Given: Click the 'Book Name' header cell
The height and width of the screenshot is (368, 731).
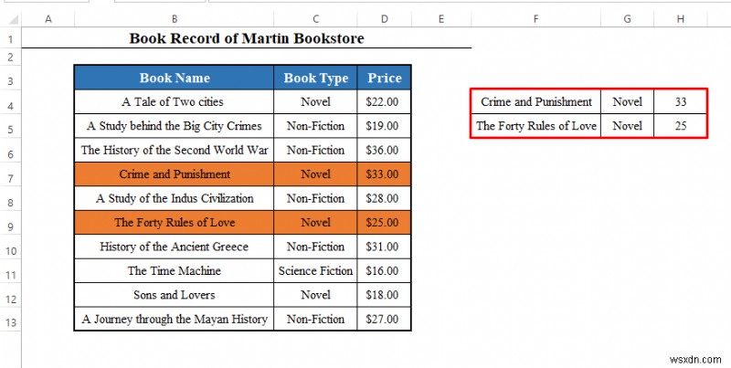Looking at the screenshot, I should (174, 78).
